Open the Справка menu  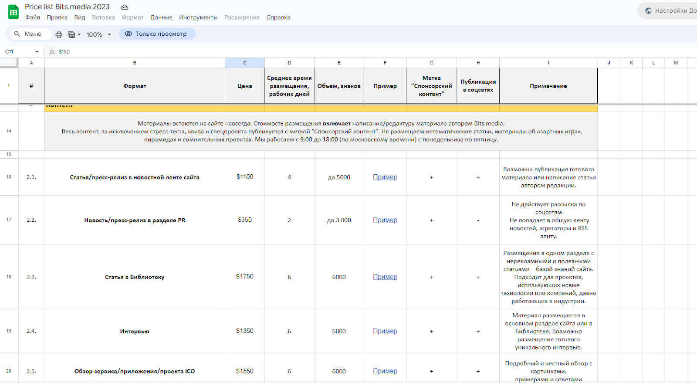point(278,17)
